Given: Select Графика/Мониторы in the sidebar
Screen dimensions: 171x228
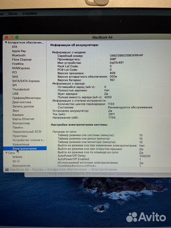Looking at the screenshot, I should [27, 98].
